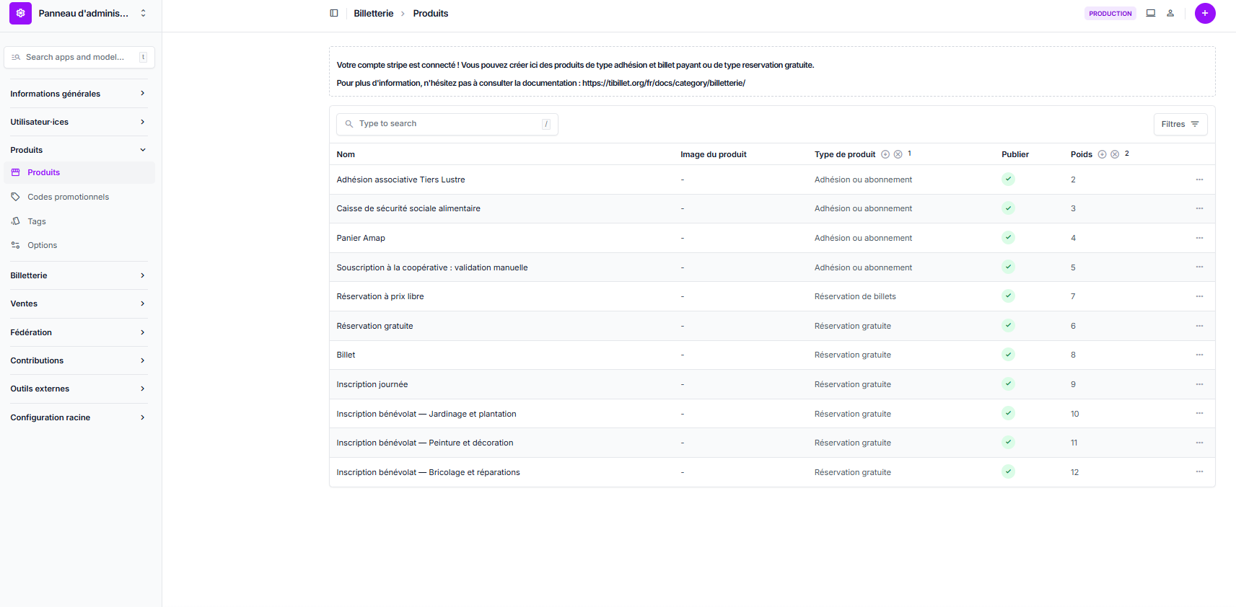1236x607 pixels.
Task: Focus the Type to search field
Action: click(447, 124)
